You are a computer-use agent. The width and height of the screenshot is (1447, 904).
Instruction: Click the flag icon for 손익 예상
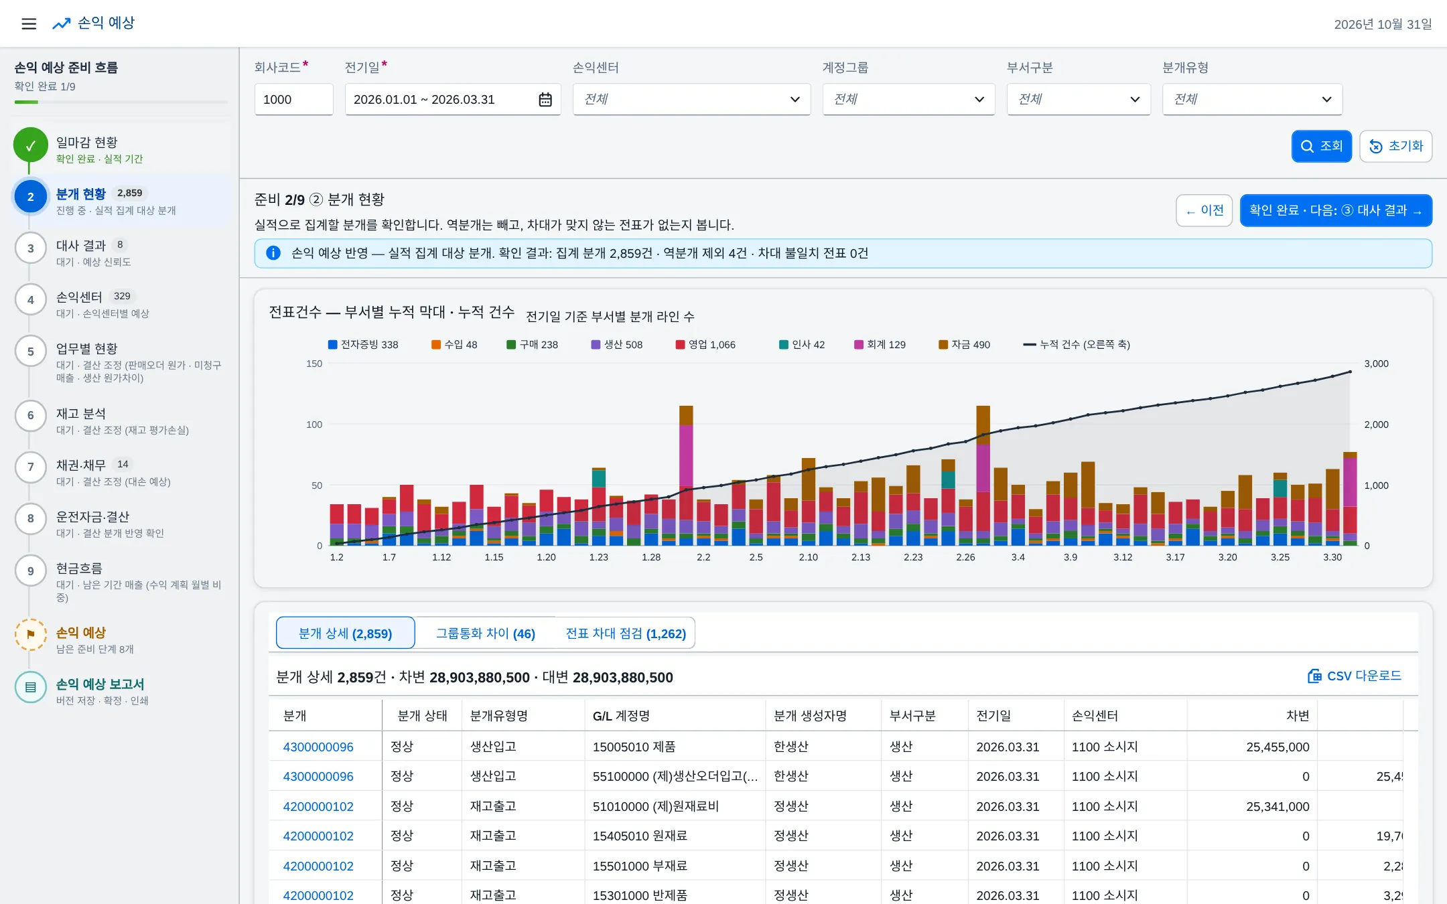[31, 635]
